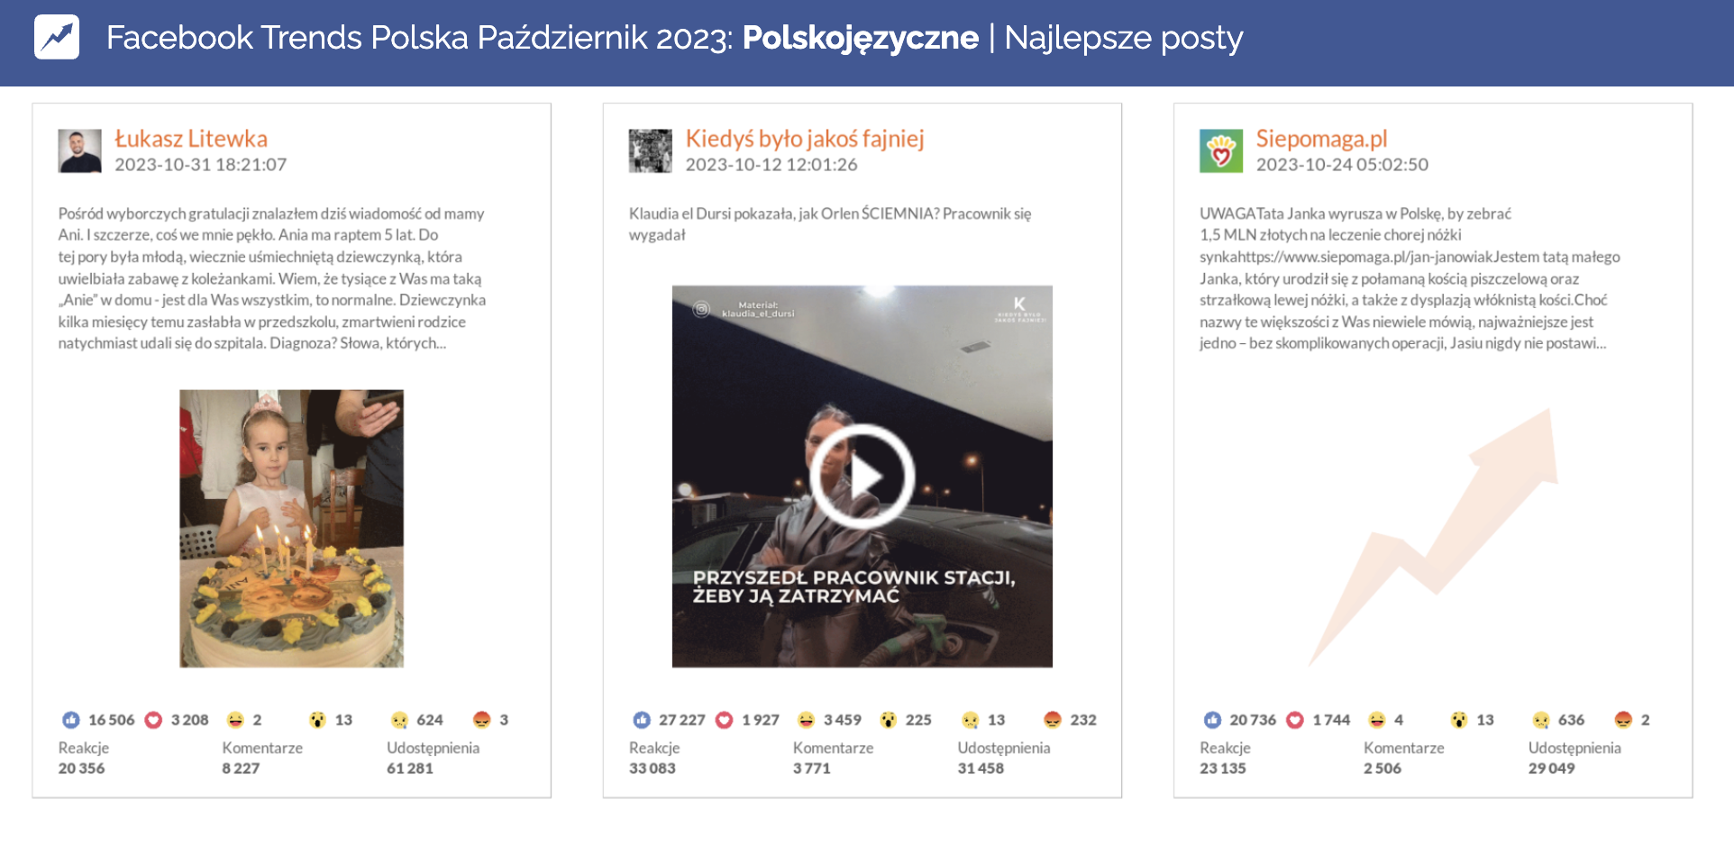Click the wow emoji with 225 reactions
Image resolution: width=1734 pixels, height=845 pixels.
click(x=889, y=720)
